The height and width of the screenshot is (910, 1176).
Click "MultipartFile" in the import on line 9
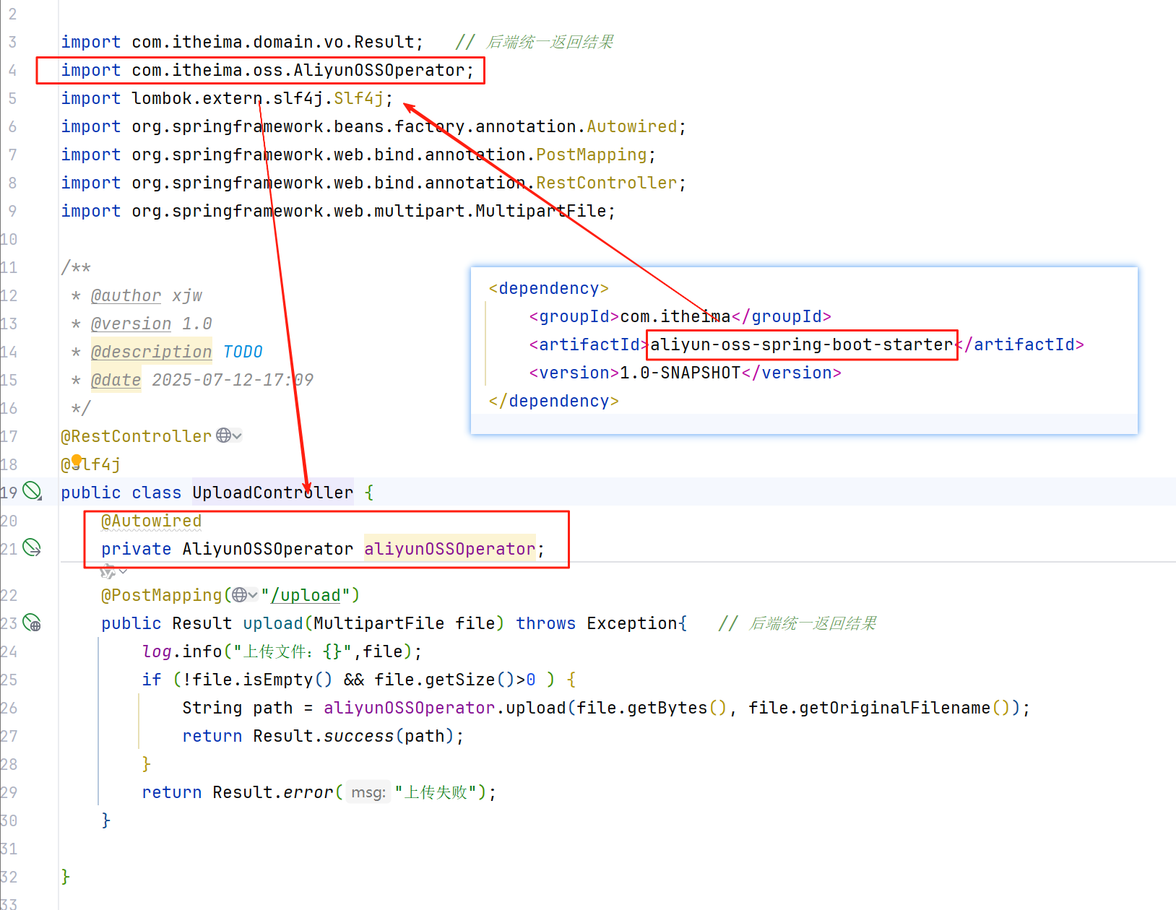click(x=540, y=211)
